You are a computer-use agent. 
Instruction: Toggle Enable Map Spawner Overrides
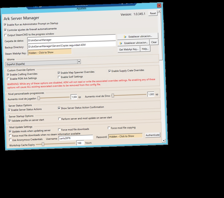59,73
